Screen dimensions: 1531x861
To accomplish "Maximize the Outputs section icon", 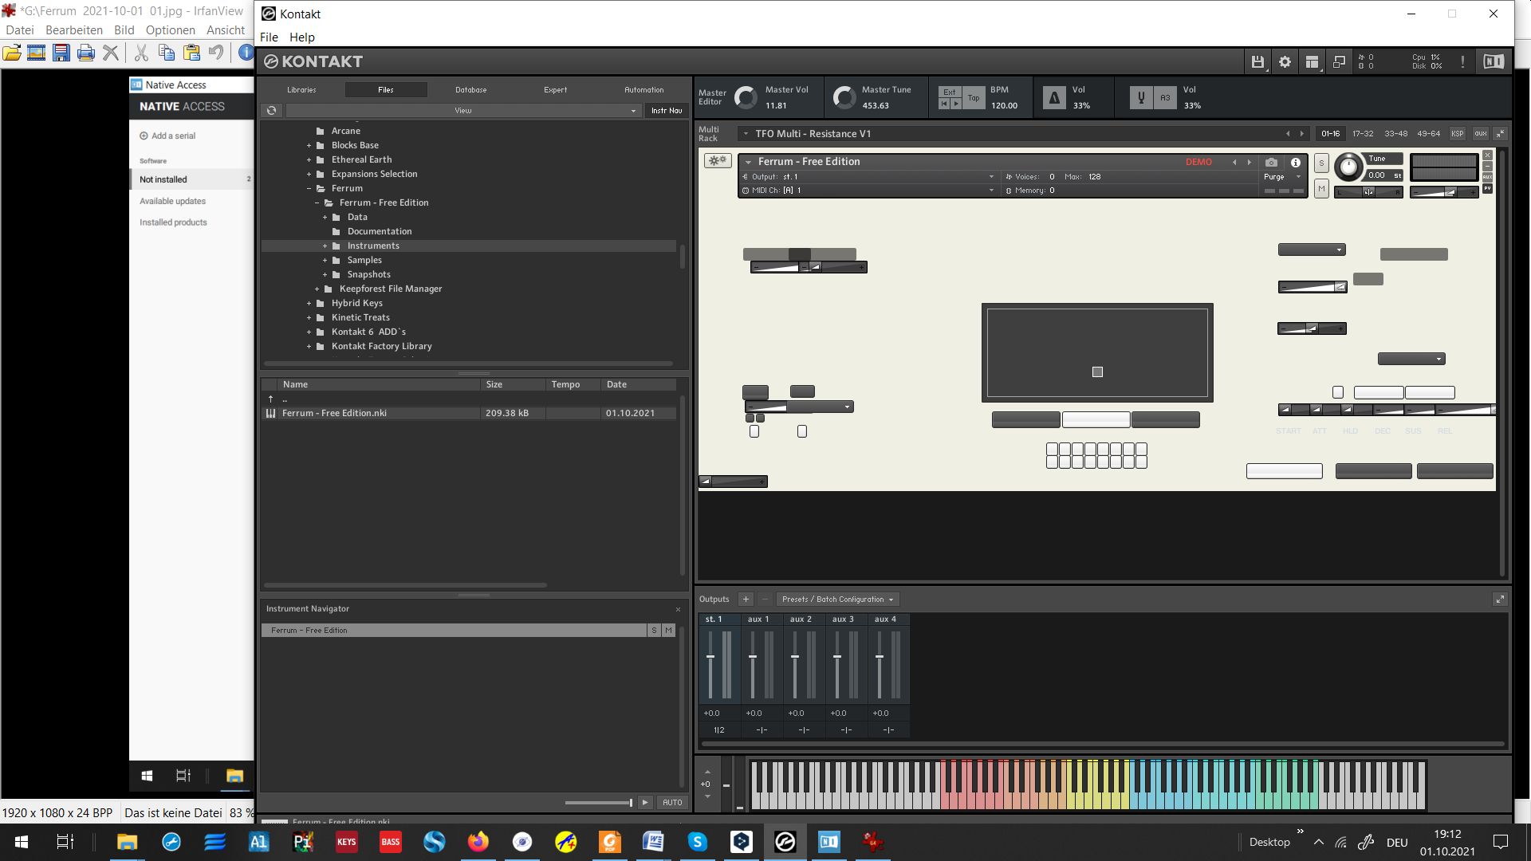I will pos(1500,600).
